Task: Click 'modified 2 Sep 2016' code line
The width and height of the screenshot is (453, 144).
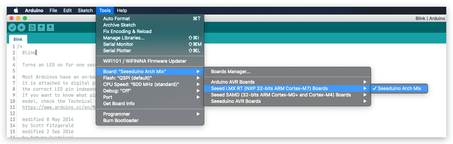Action: [48, 132]
